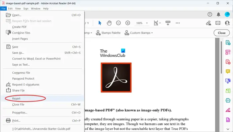This screenshot has width=233, height=132.
Task: Open the View menu
Action: [18, 9]
